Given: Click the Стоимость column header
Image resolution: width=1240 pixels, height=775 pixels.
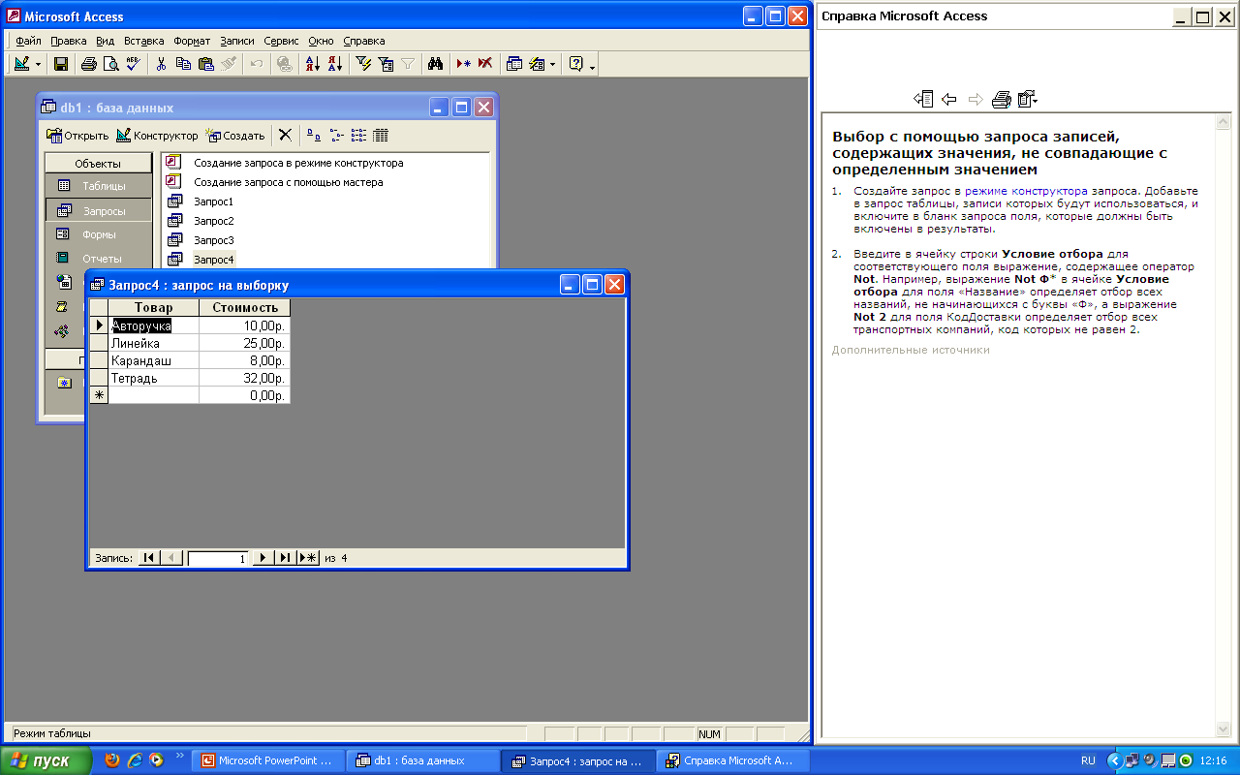Looking at the screenshot, I should pos(244,307).
